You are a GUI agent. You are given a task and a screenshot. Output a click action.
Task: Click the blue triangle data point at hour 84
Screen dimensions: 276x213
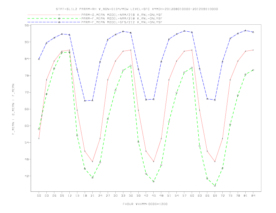tap(253, 32)
